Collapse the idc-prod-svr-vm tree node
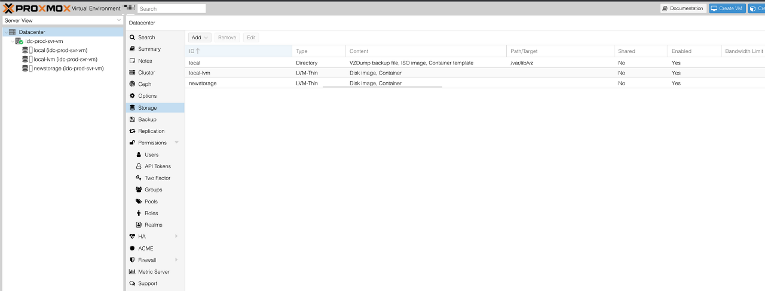Viewport: 765px width, 291px height. pyautogui.click(x=12, y=41)
